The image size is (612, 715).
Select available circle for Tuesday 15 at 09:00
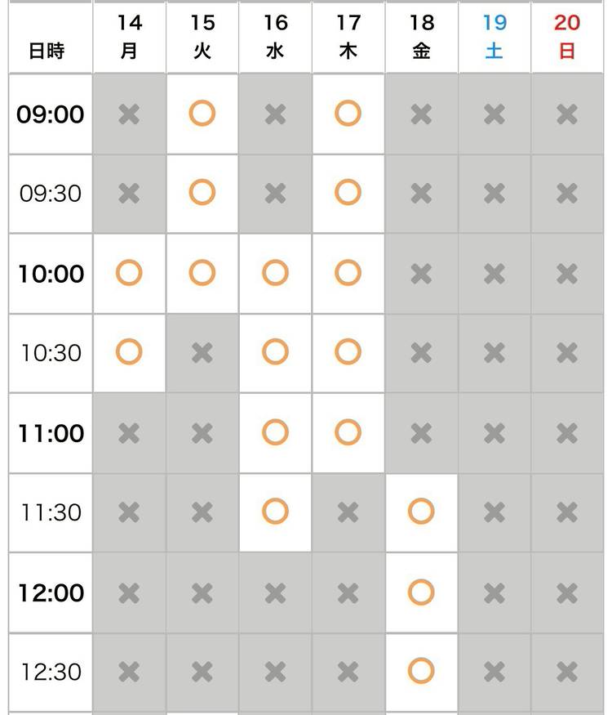202,114
